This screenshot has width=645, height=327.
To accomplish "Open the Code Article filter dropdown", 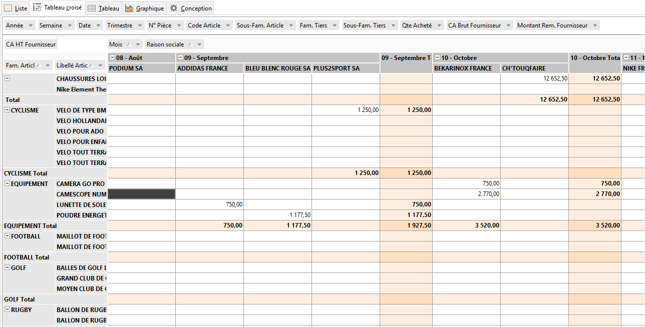I will click(x=228, y=25).
